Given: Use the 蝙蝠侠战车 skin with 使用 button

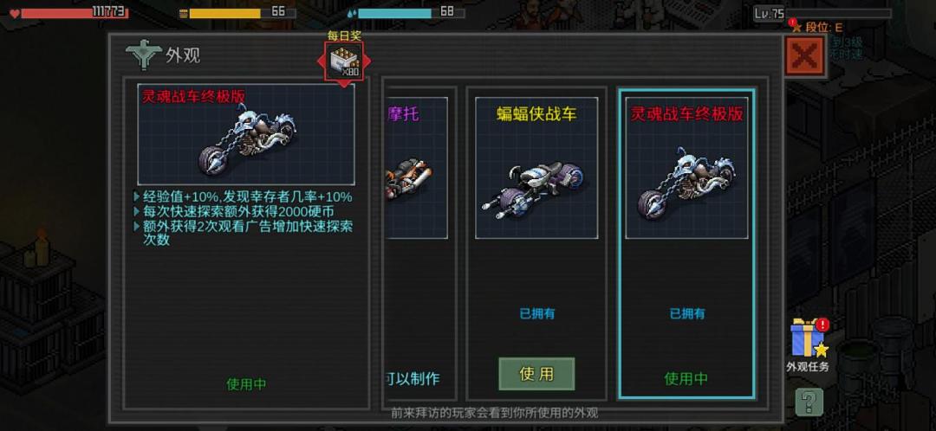Looking at the screenshot, I should [536, 374].
